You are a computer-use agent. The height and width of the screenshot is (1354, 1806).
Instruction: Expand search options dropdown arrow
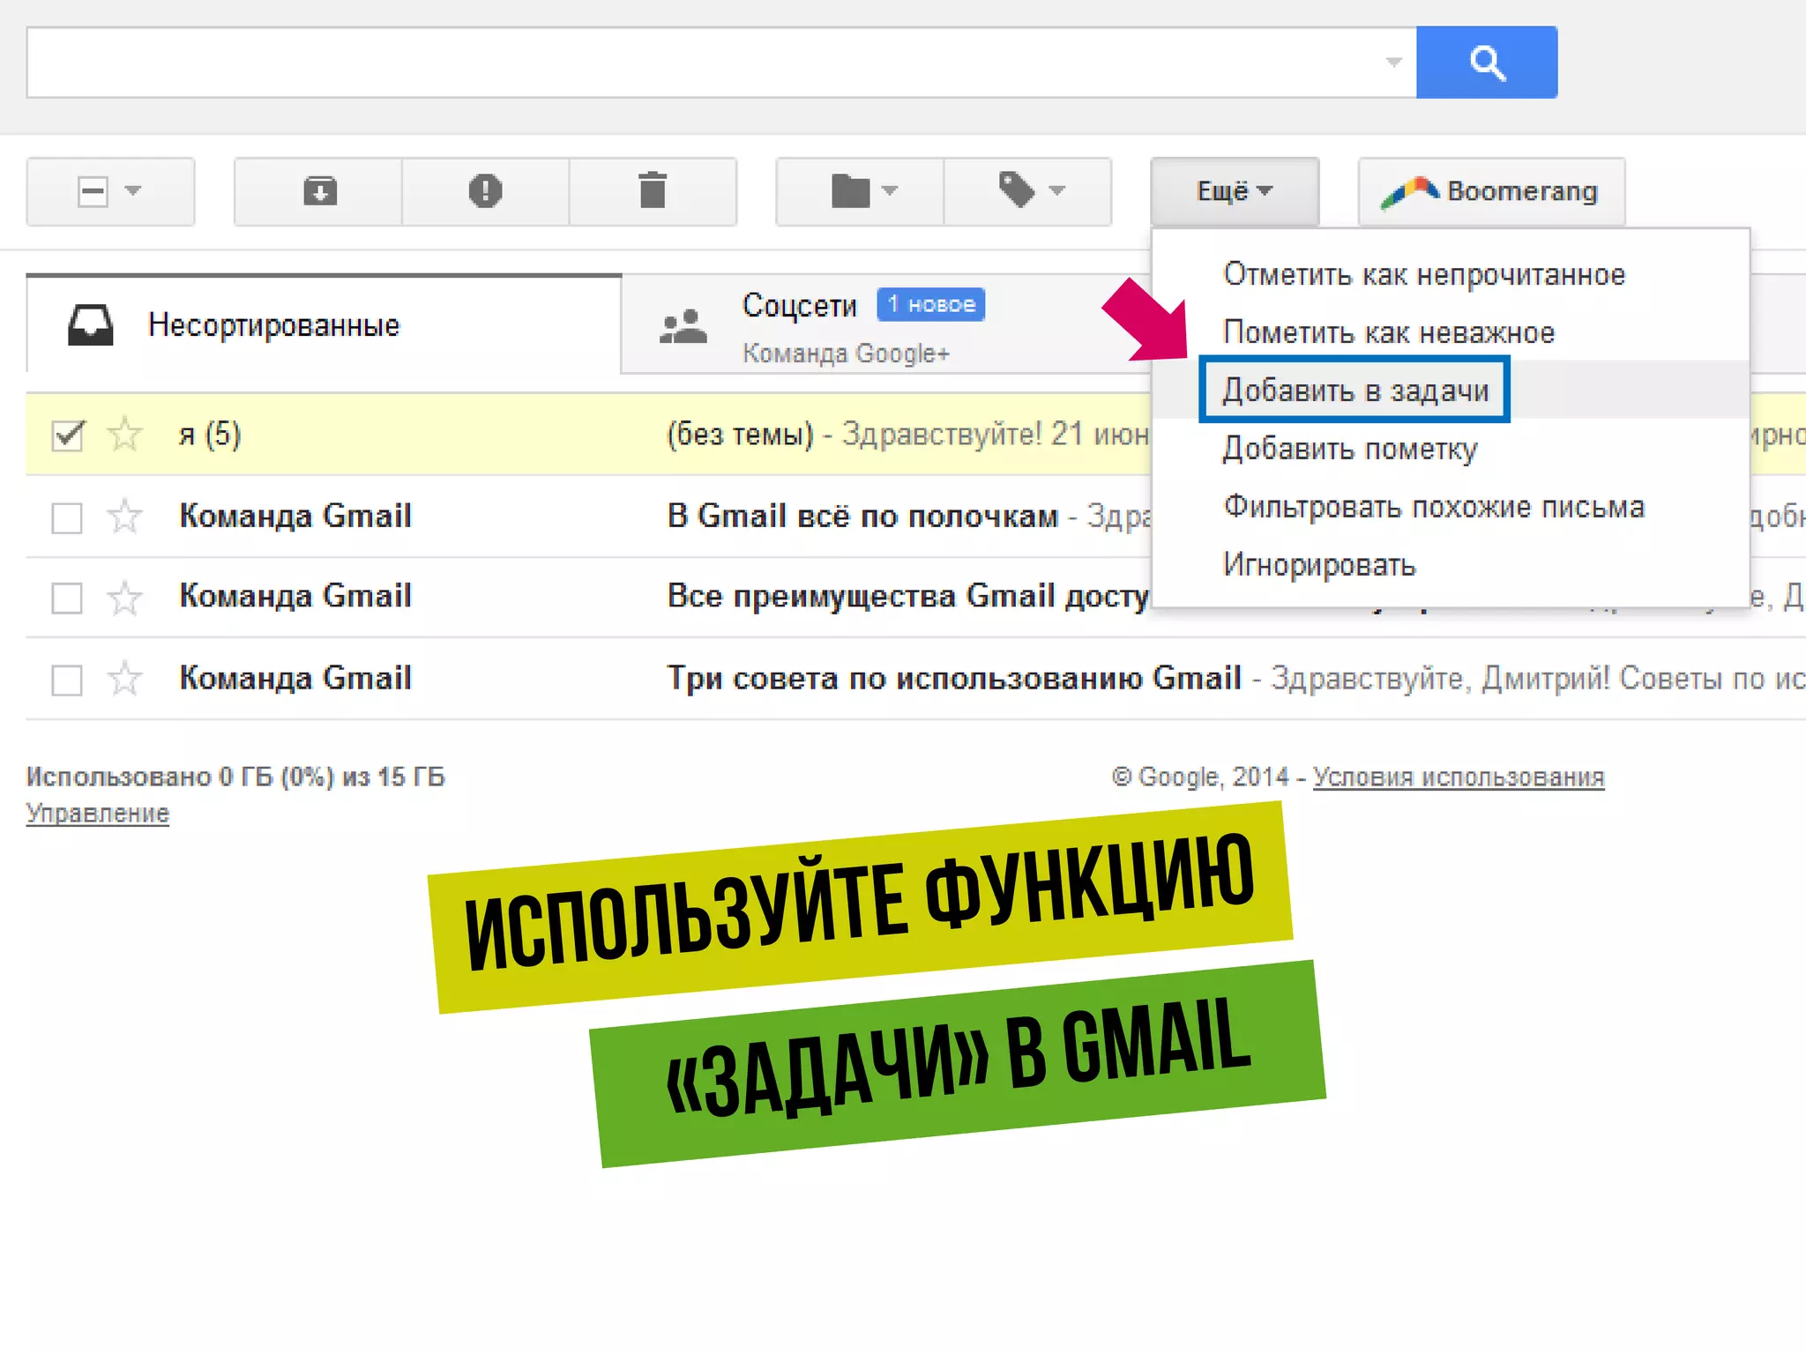coord(1393,63)
